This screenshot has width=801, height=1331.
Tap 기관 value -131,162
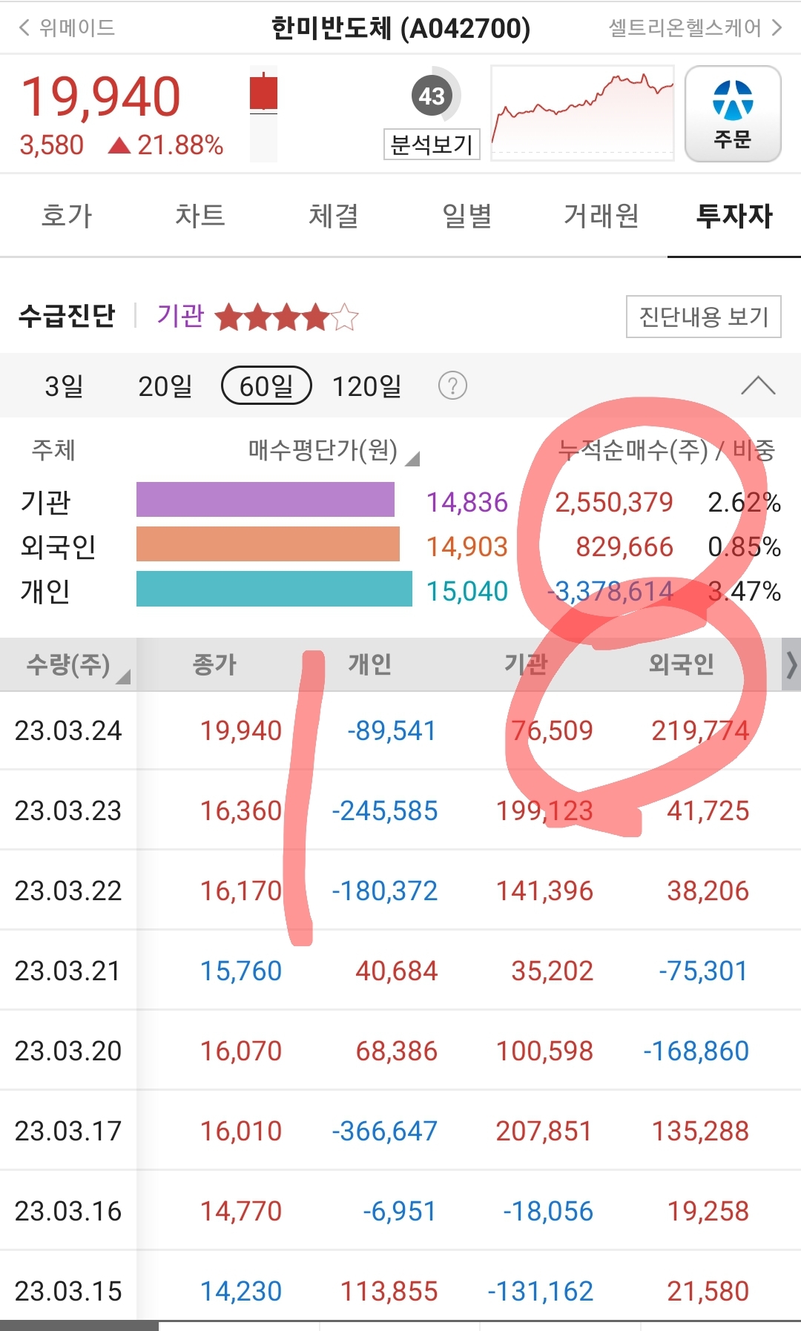pyautogui.click(x=541, y=1291)
